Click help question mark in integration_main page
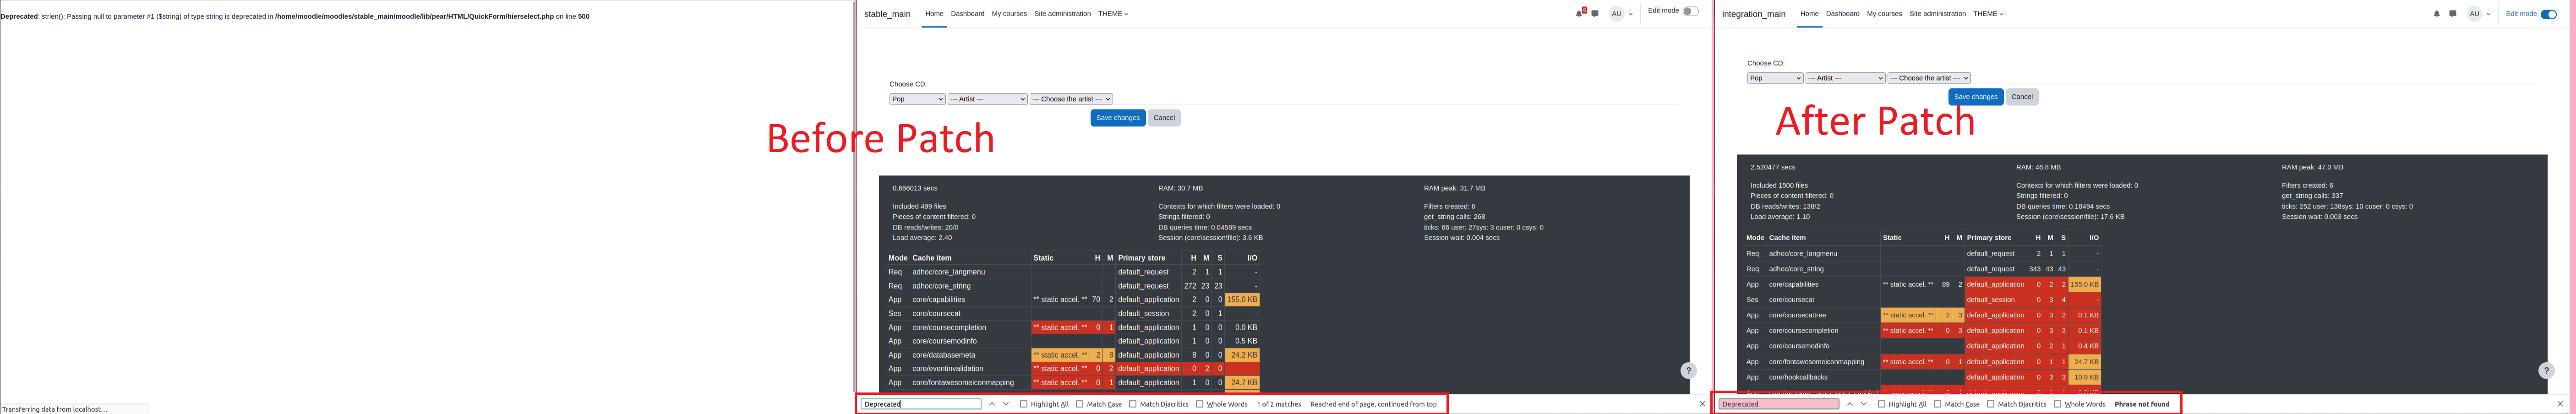2576x414 pixels. [x=2546, y=370]
